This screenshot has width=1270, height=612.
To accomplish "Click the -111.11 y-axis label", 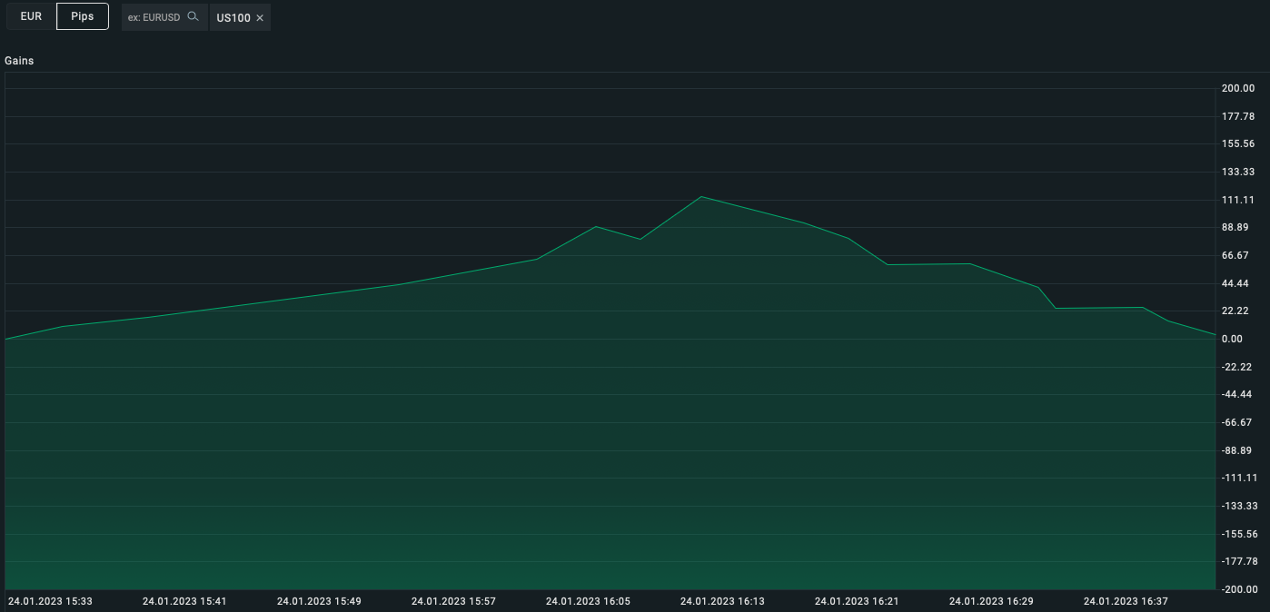I will click(x=1239, y=478).
